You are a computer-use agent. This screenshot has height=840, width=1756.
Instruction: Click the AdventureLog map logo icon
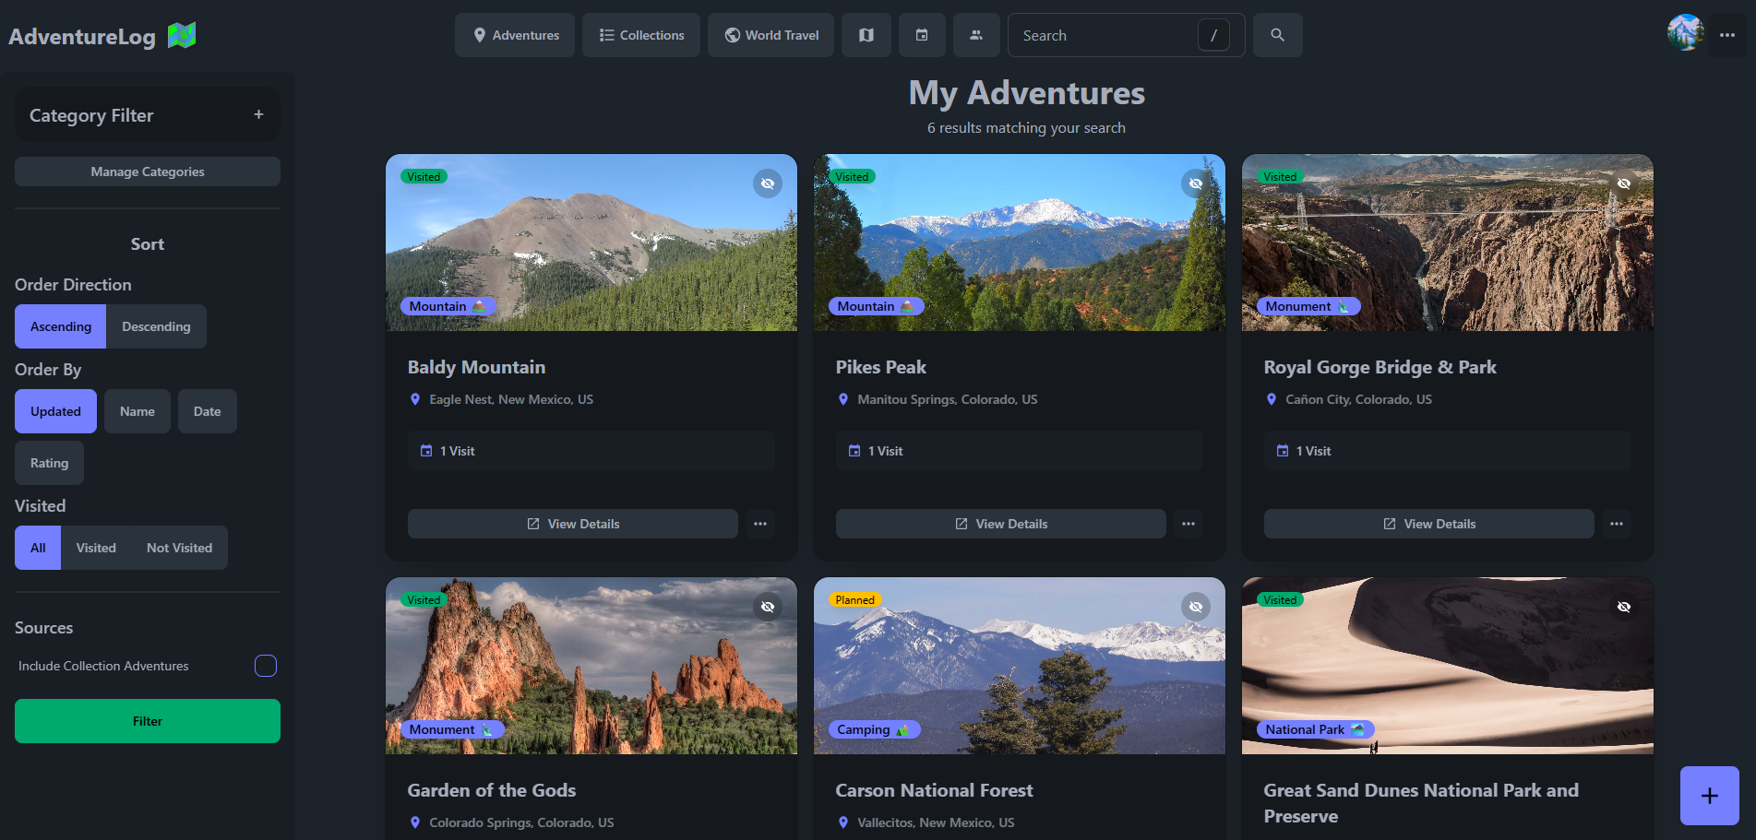click(182, 36)
